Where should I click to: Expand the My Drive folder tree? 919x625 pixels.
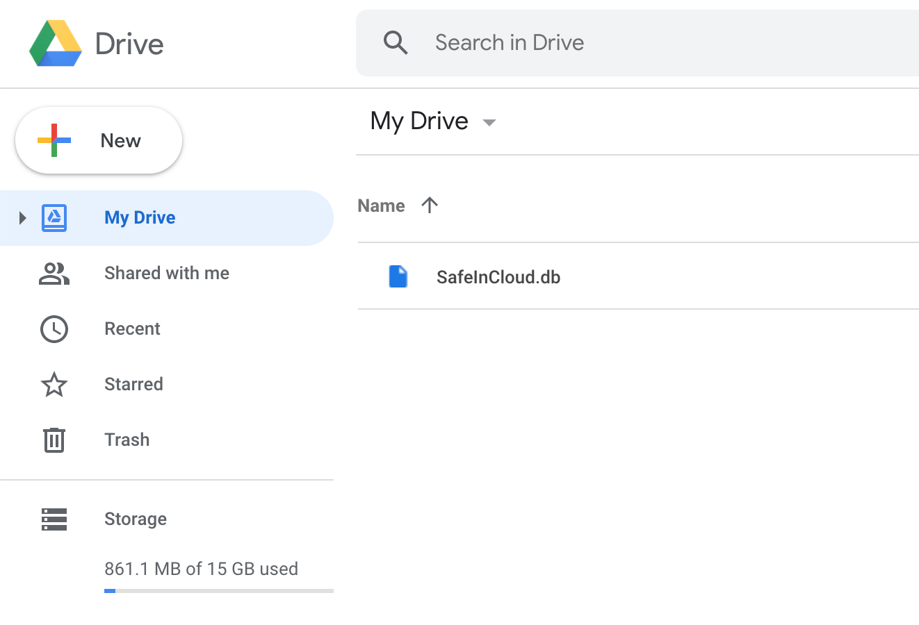click(22, 218)
